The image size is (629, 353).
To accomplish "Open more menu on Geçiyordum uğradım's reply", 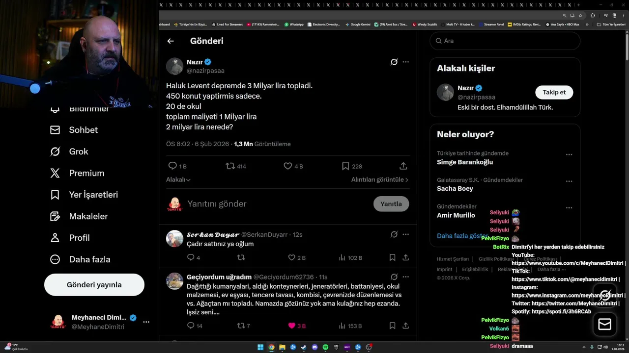I will 405,277.
